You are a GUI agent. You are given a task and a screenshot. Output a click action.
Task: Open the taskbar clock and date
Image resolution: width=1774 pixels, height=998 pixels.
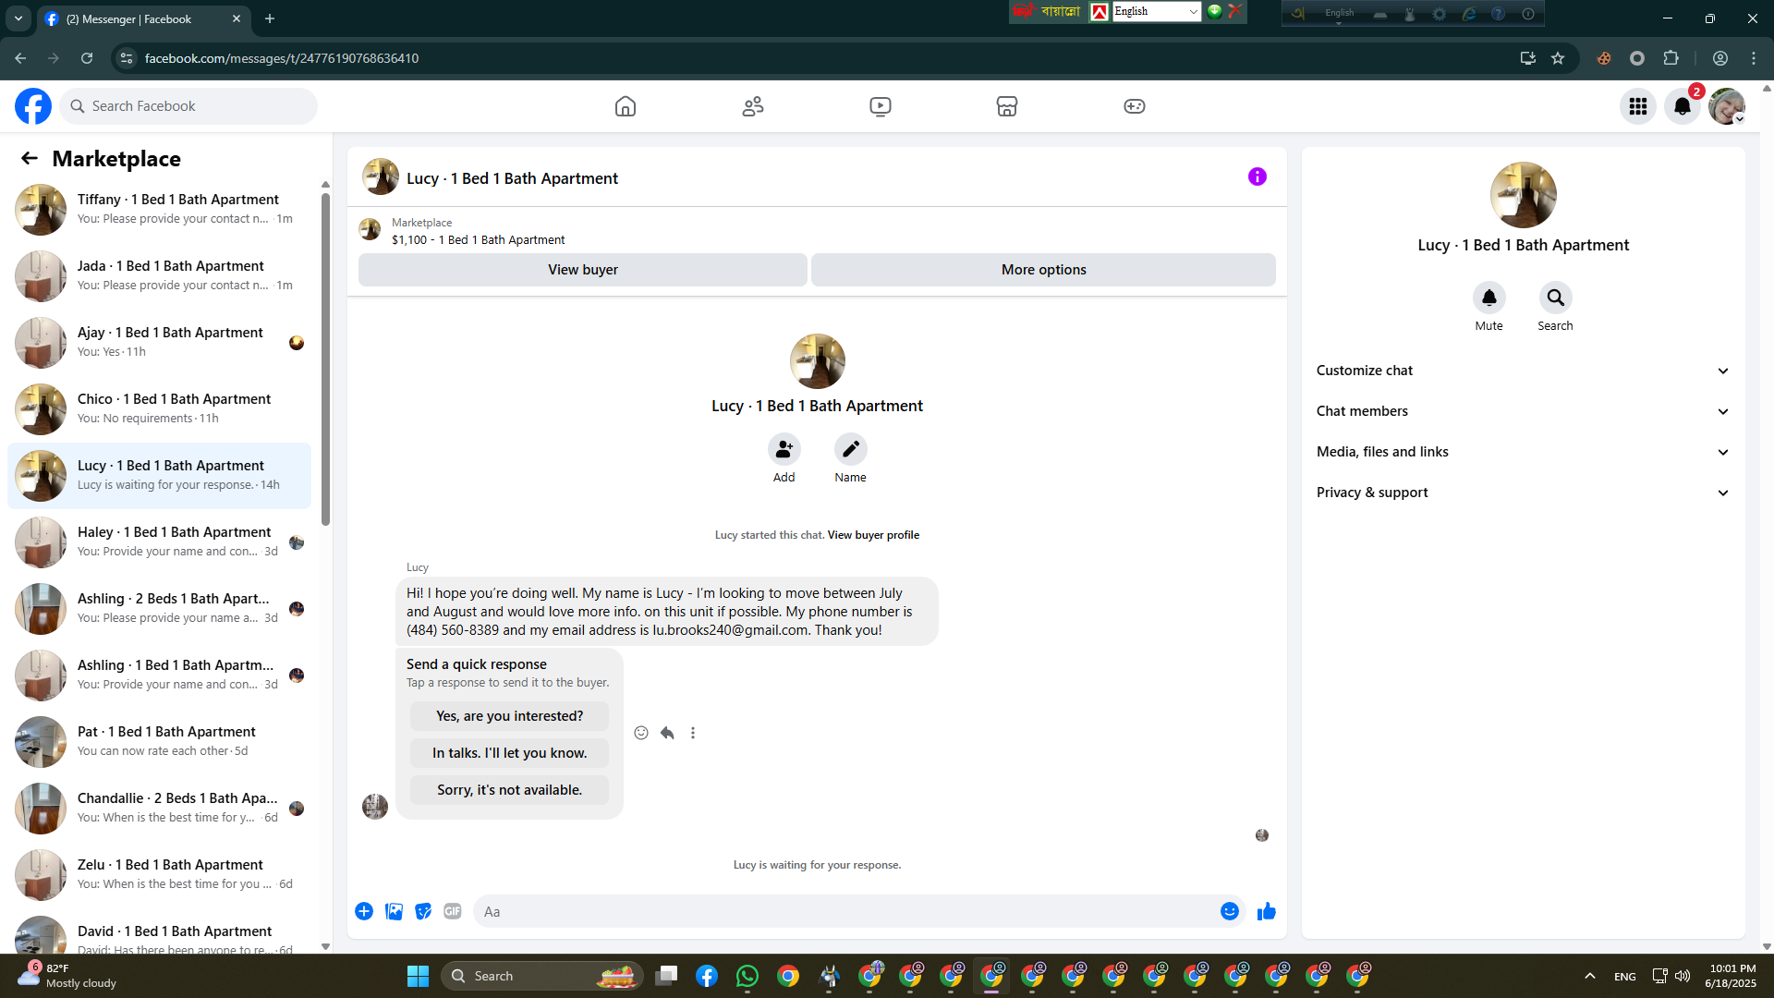(1731, 976)
